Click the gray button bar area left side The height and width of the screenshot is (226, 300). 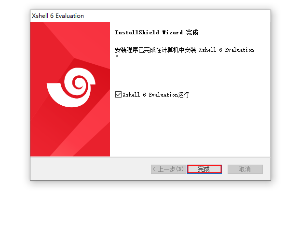tap(90, 169)
